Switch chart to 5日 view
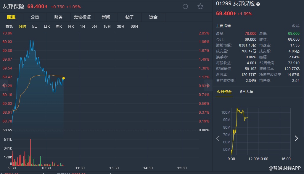The height and width of the screenshot is (174, 304). click(35, 26)
